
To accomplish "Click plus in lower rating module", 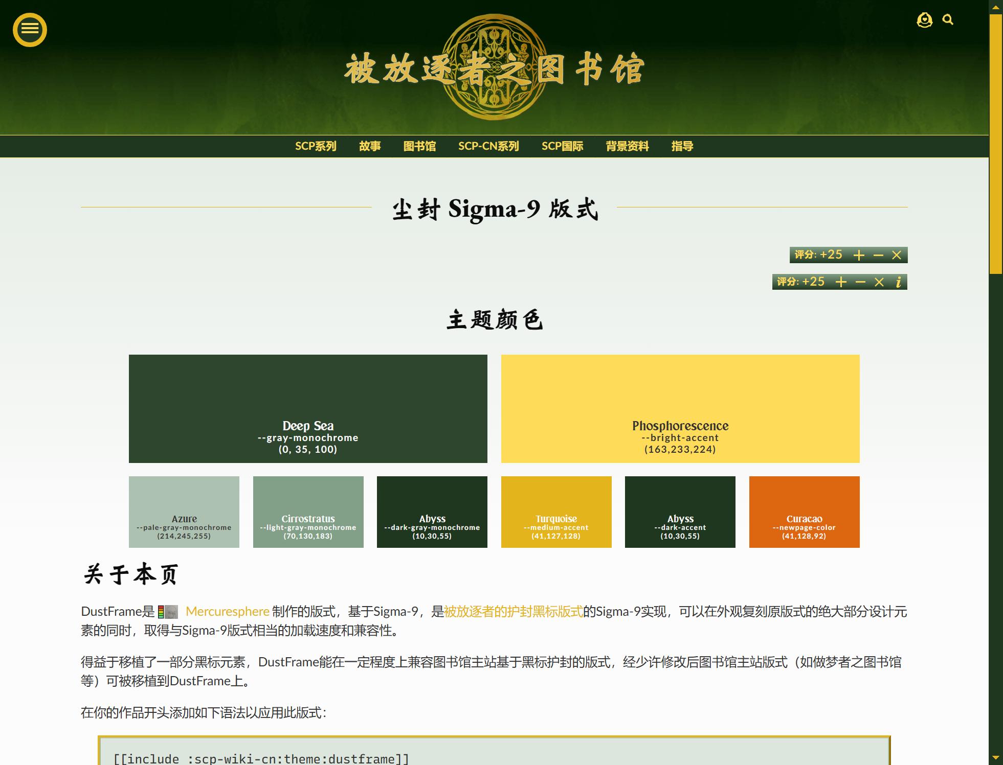I will pos(841,282).
